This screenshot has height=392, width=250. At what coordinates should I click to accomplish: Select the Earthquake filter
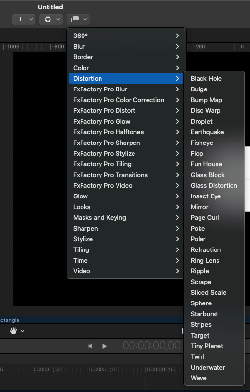(x=214, y=132)
